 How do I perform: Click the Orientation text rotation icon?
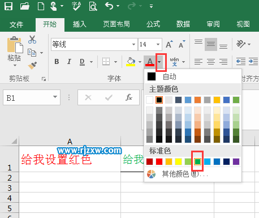pyautogui.click(x=241, y=44)
